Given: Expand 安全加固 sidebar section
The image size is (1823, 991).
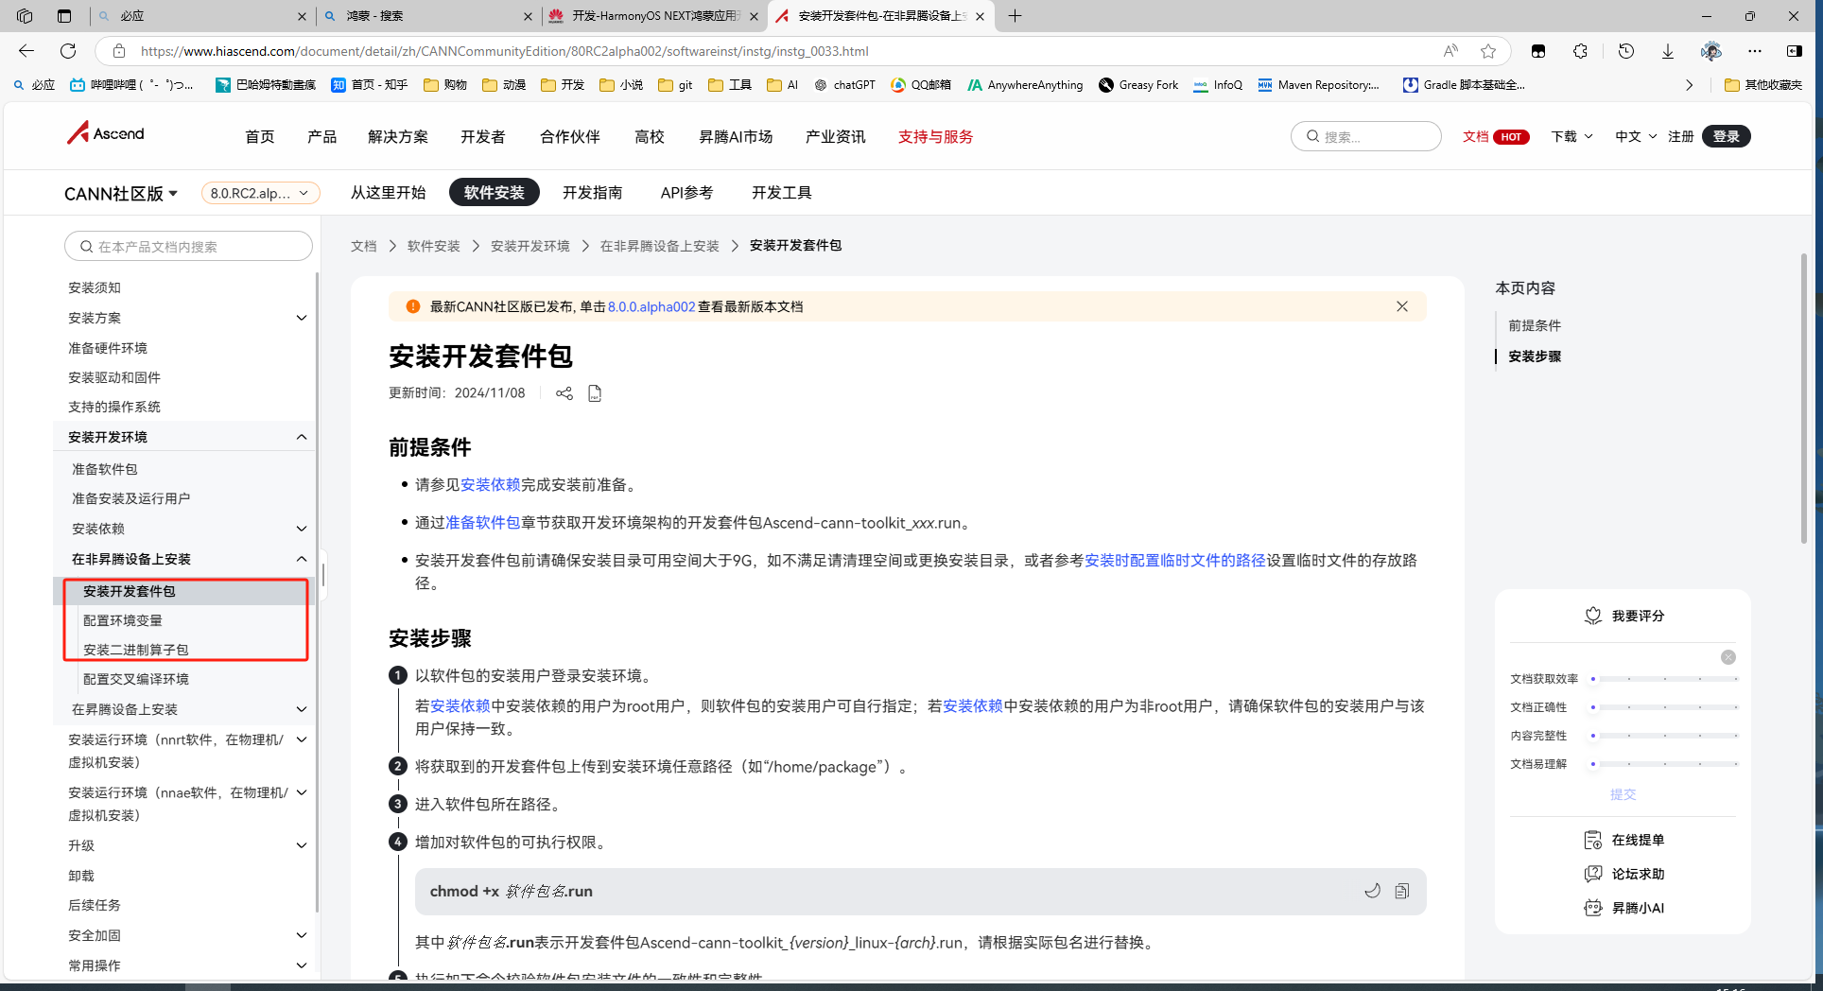Looking at the screenshot, I should click(302, 935).
